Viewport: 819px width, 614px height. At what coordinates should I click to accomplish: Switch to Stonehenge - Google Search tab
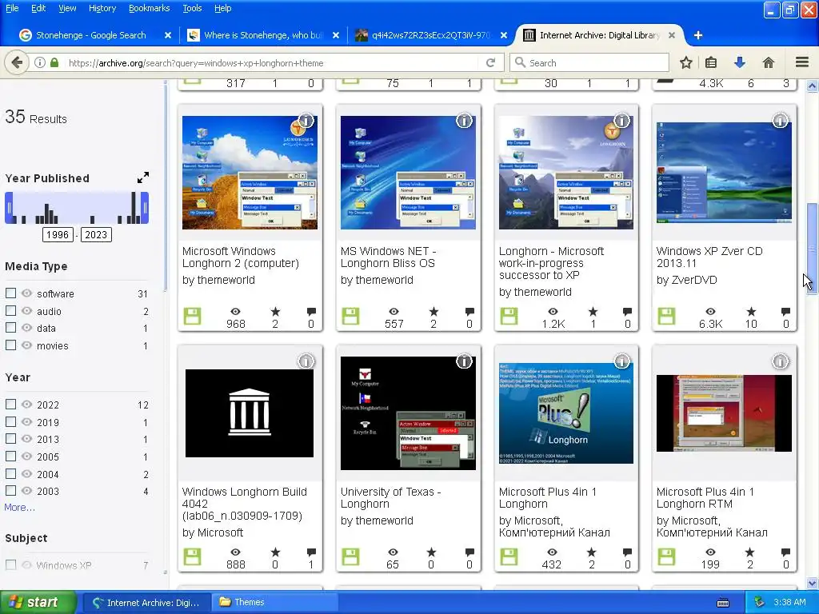pyautogui.click(x=90, y=35)
